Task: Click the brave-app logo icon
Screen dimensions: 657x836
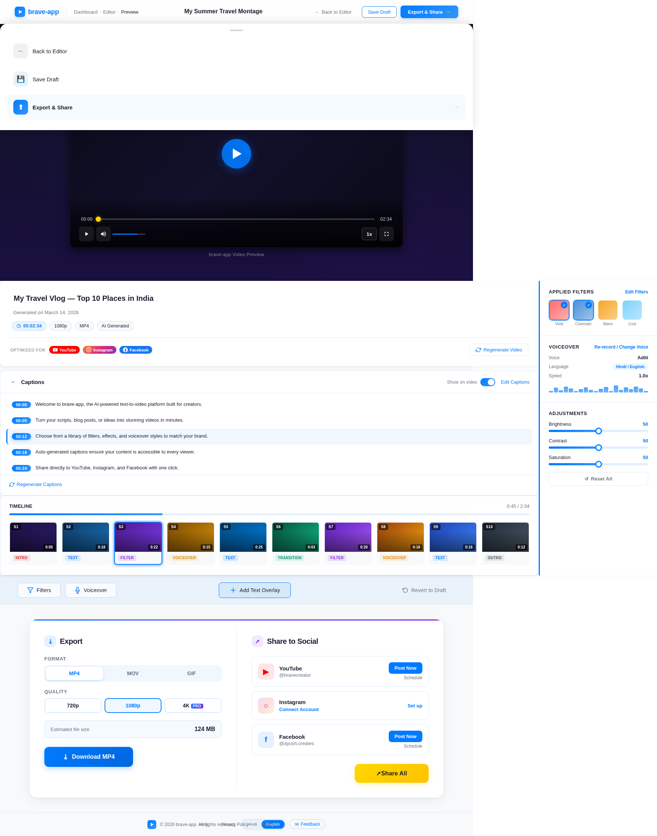Action: 20,11
